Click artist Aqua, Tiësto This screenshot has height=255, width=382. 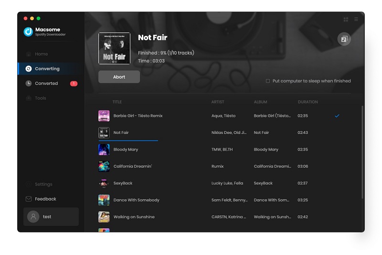[x=223, y=116]
